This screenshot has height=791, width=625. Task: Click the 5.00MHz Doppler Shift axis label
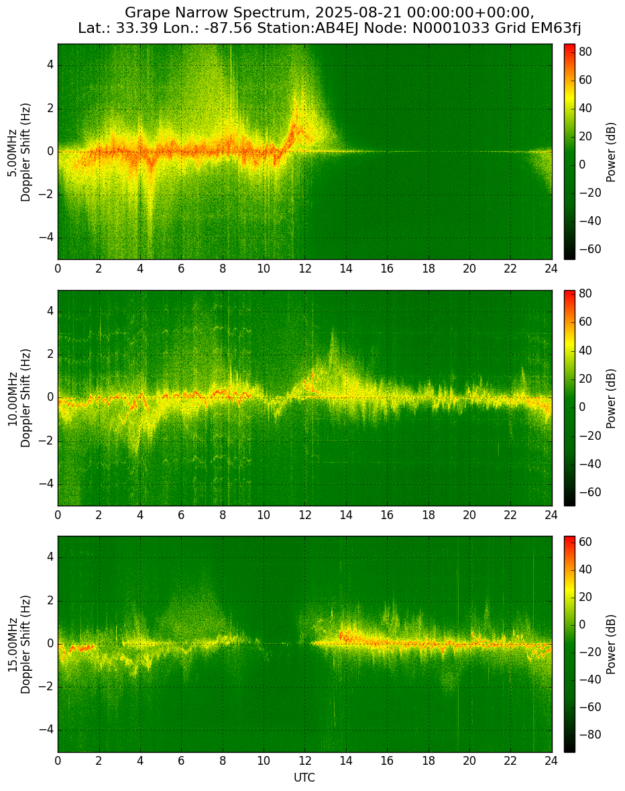[19, 152]
